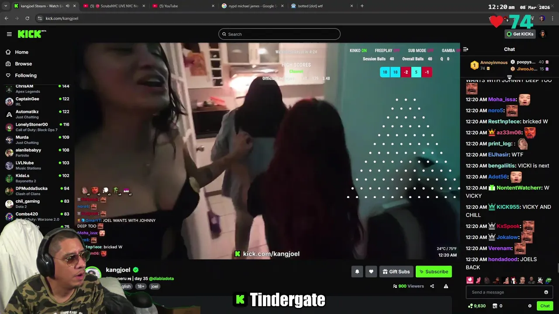
Task: Switch to the nypd michael james Google tab
Action: coord(252,6)
